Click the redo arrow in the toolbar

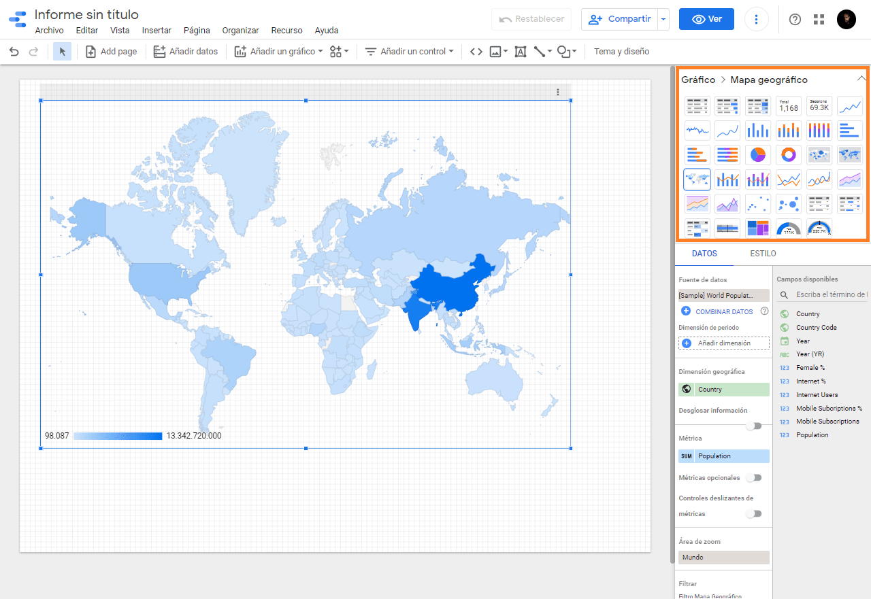click(x=33, y=52)
